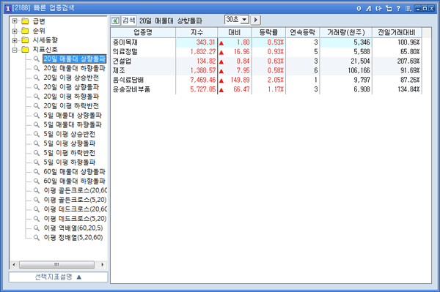Collapse the 지표신호 folder
Viewport: 440px width, 292px height.
tap(15, 50)
